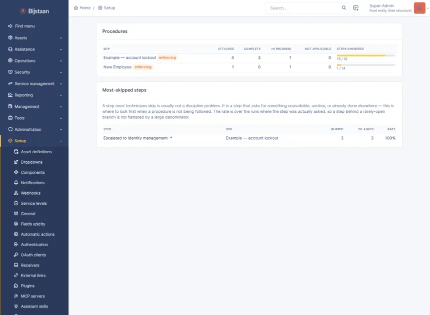Viewport: 430px width, 315px height.
Task: Click the Tools briefcase icon
Action: pos(10,118)
